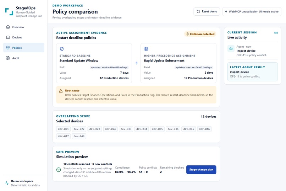Click inspect_device in Latest Agent Result
Viewport: 286px width, 191px height.
click(x=239, y=72)
